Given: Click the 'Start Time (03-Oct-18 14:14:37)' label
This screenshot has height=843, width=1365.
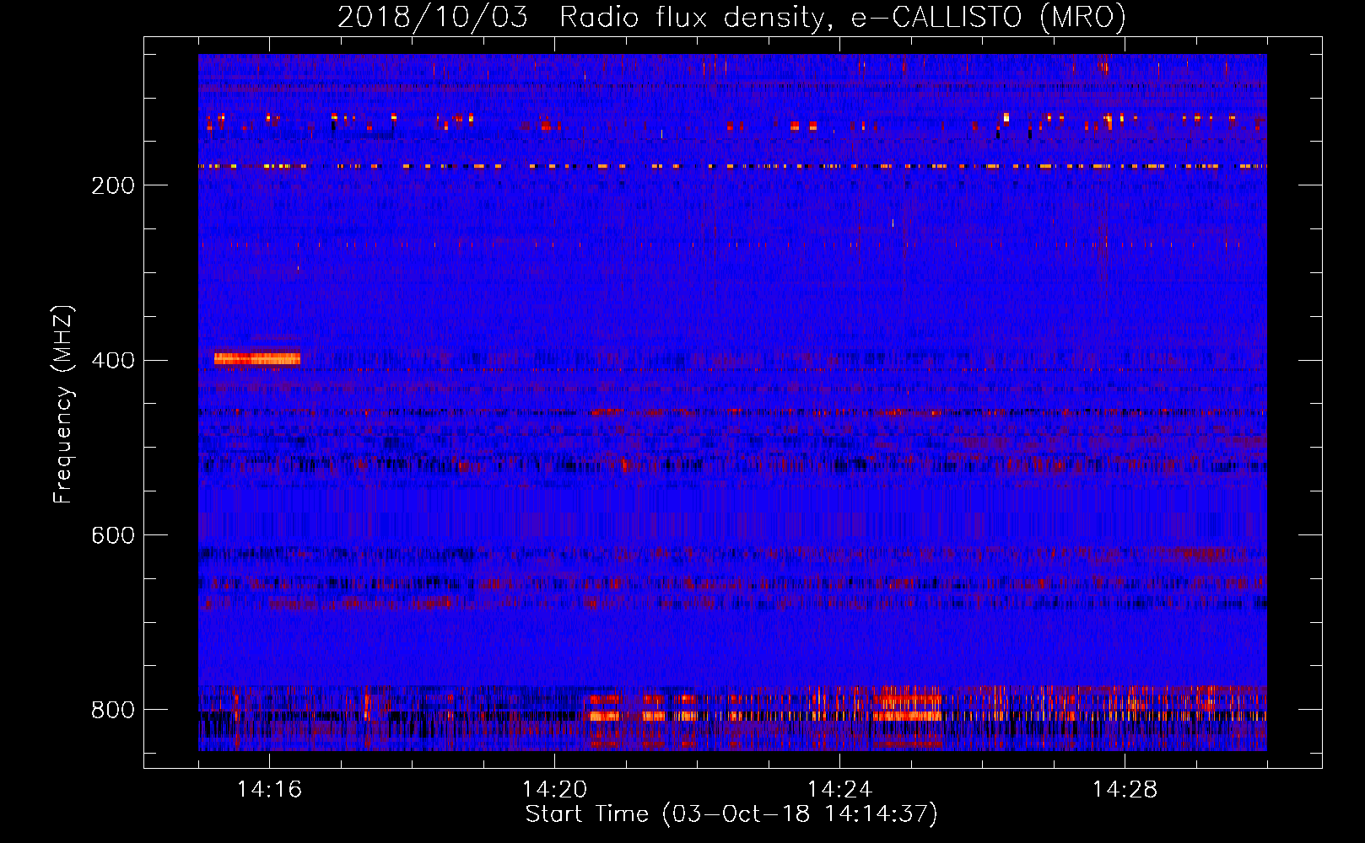Looking at the screenshot, I should [x=731, y=814].
